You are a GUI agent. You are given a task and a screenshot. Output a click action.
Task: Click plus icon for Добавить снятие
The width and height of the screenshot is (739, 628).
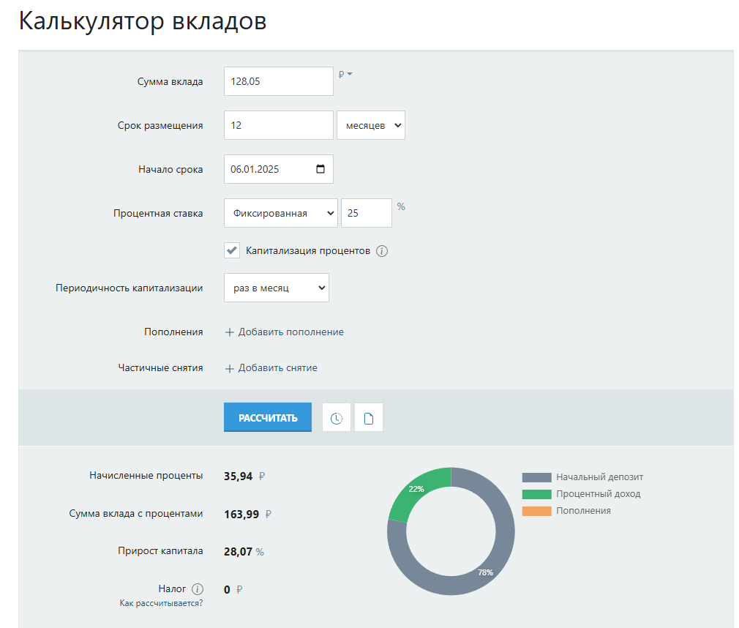tap(230, 368)
